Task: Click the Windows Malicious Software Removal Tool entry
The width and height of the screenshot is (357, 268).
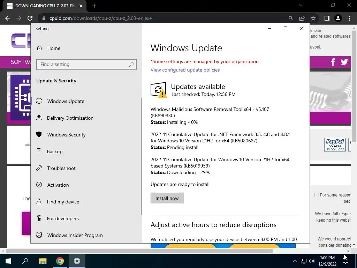Action: click(x=210, y=116)
